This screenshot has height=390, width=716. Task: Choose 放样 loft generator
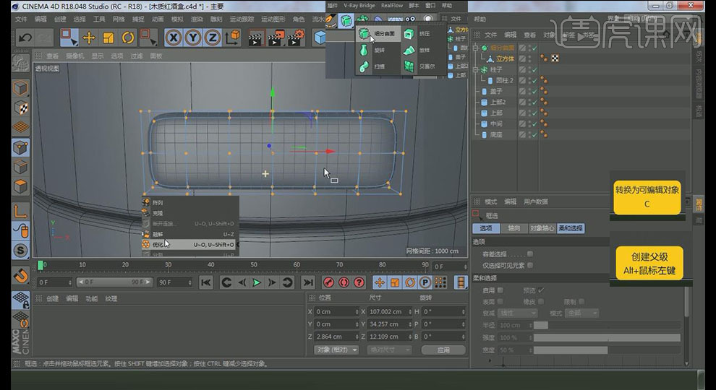tap(417, 50)
